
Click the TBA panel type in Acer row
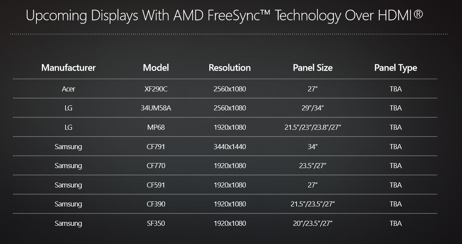395,89
